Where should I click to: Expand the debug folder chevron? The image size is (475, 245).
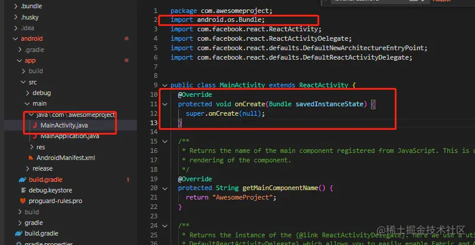tap(28, 93)
